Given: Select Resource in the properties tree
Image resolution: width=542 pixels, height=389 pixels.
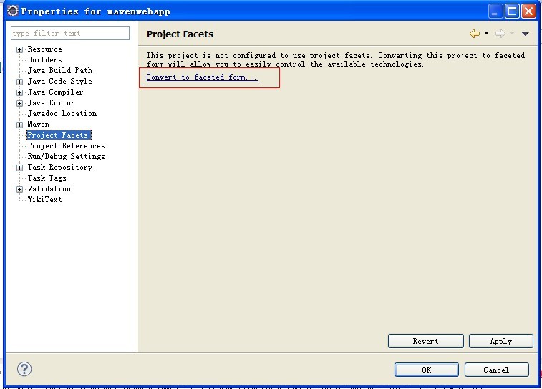Looking at the screenshot, I should click(x=44, y=49).
